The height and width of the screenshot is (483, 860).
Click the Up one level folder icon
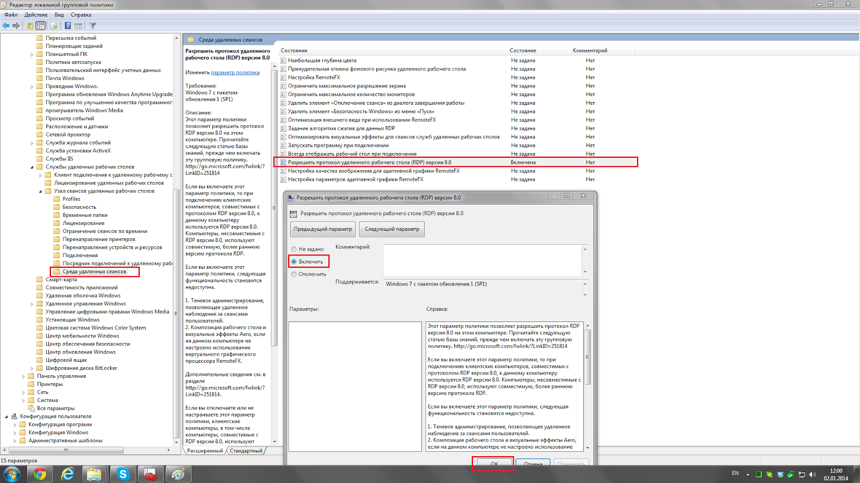tap(30, 26)
